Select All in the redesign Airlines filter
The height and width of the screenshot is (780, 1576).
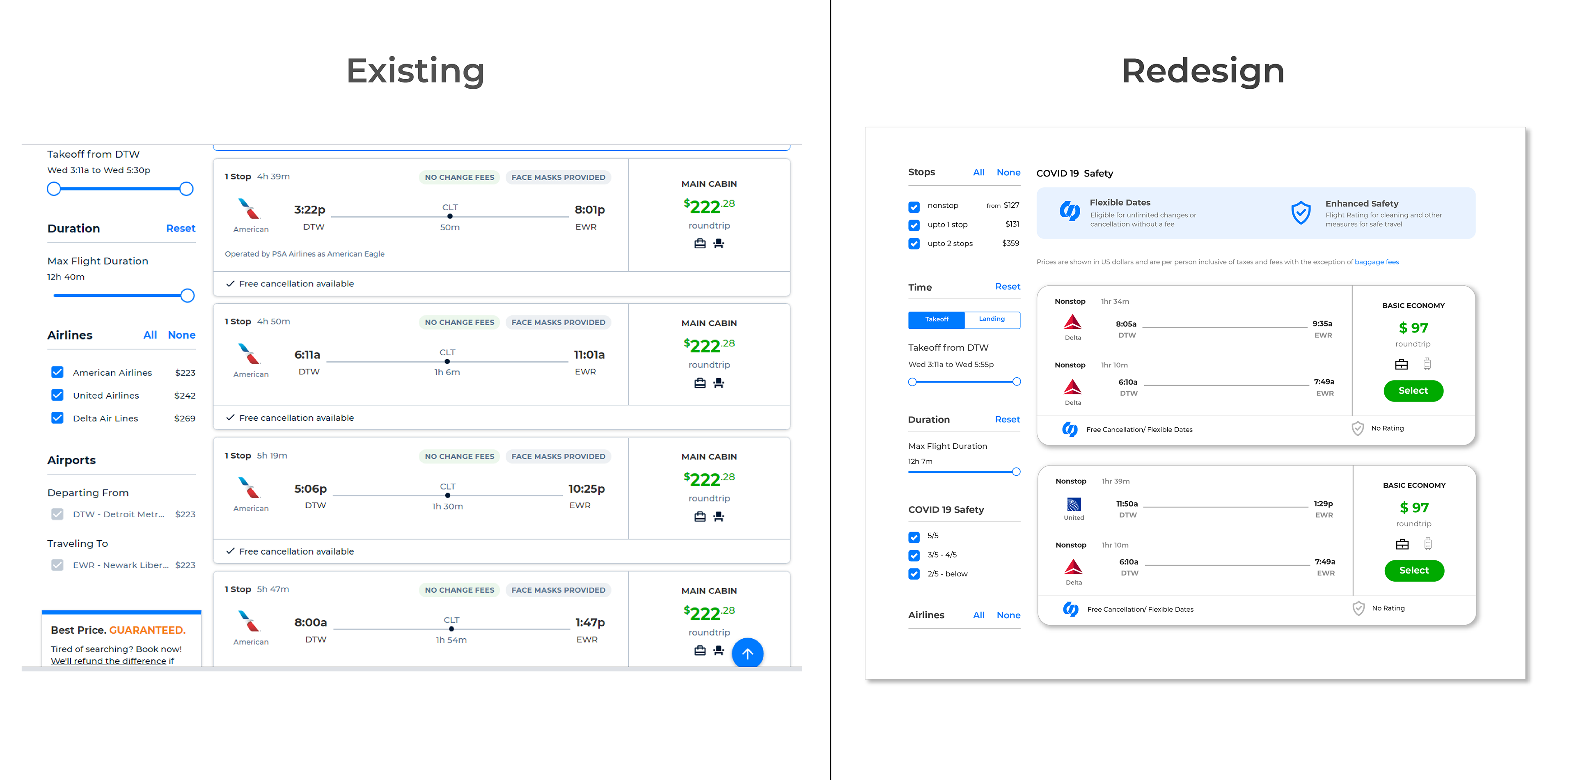point(979,615)
